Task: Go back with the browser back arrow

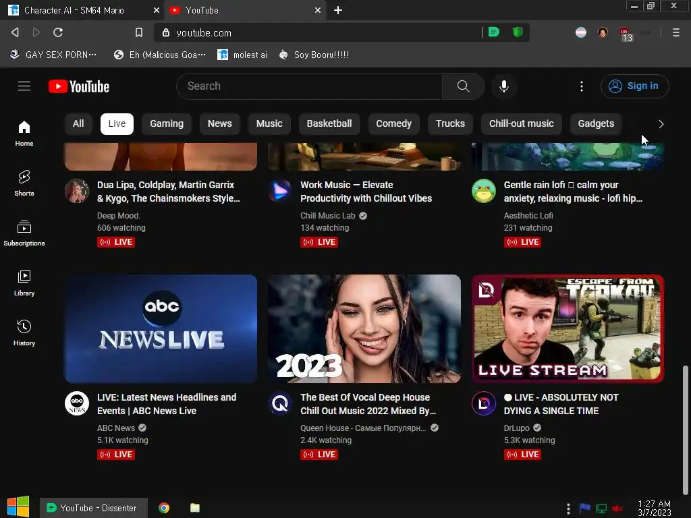Action: pyautogui.click(x=15, y=32)
